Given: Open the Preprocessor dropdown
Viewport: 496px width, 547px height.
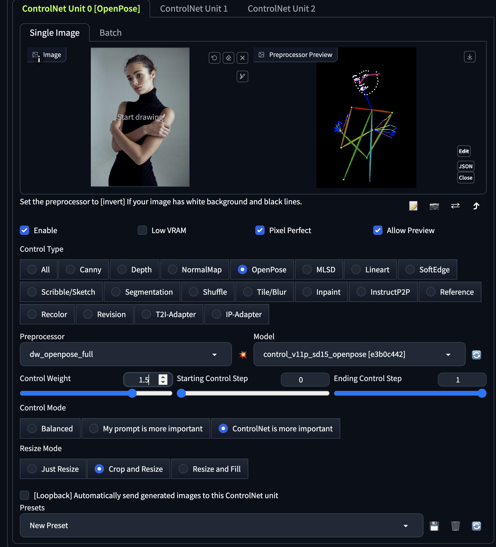Looking at the screenshot, I should pos(126,354).
